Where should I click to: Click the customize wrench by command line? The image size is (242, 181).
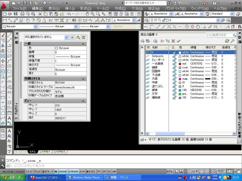coord(2,166)
